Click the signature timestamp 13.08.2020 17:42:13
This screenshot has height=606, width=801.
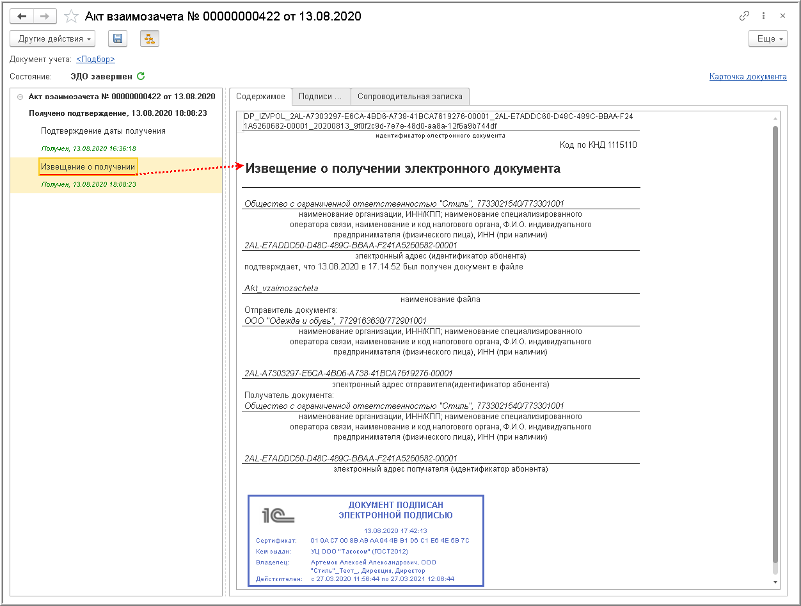[x=395, y=530]
